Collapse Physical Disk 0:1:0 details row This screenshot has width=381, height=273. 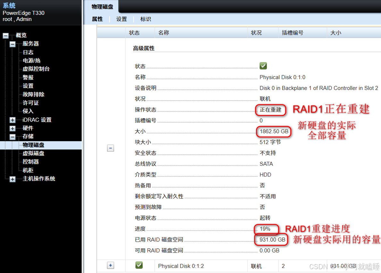(x=111, y=148)
